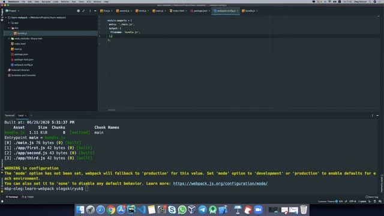Launch VirtualBox from the Dock
This screenshot has height=216, width=384.
click(x=192, y=210)
